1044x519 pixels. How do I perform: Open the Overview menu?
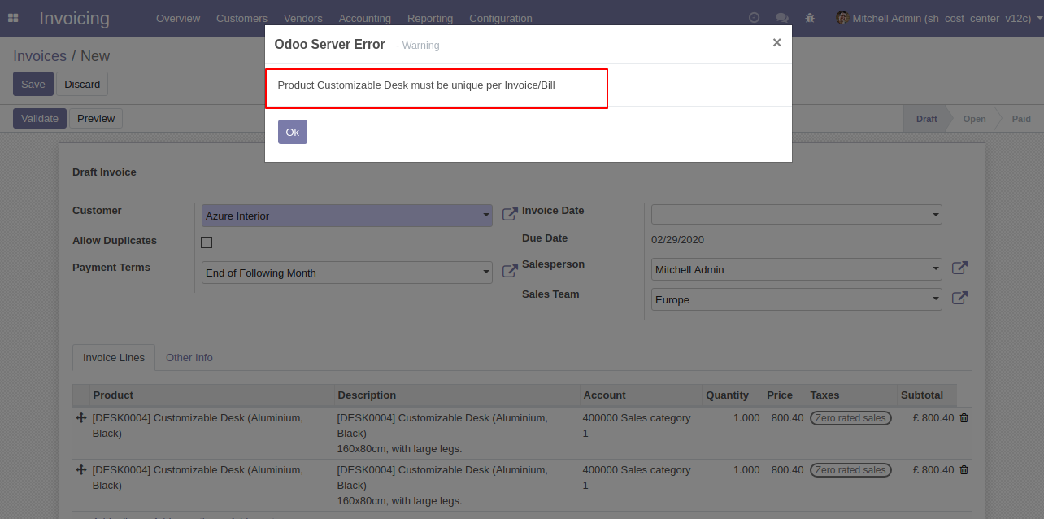178,18
